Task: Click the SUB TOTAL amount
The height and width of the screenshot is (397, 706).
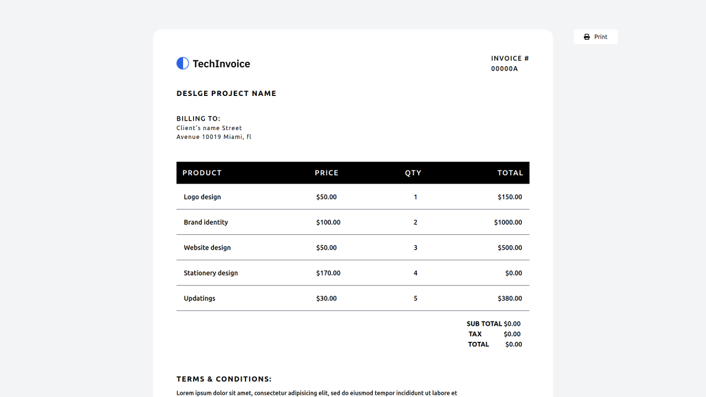Action: 512,324
